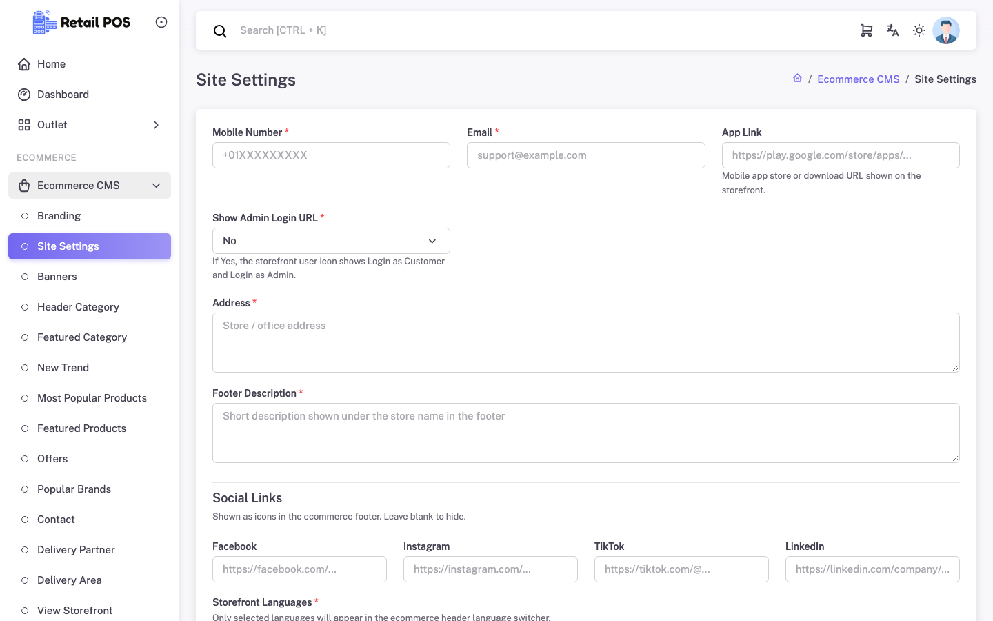Click the breadcrumb home icon

click(797, 79)
